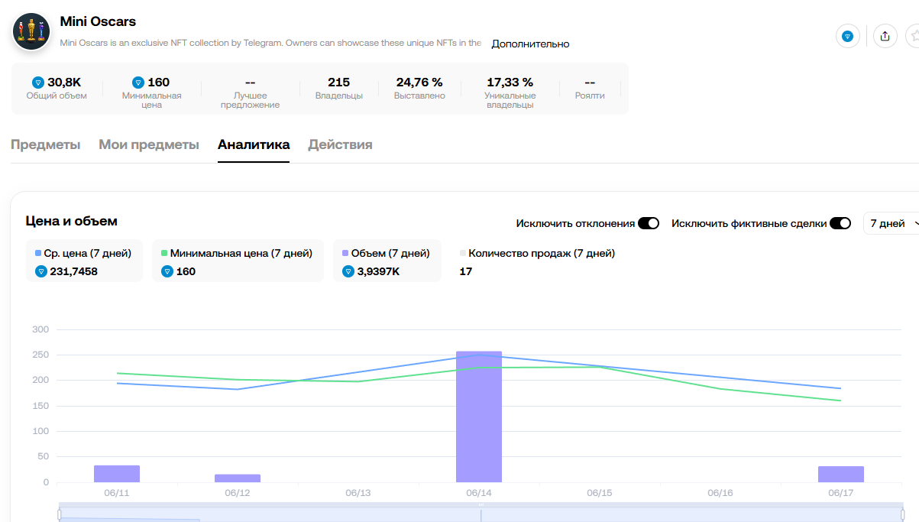919x522 pixels.
Task: Click left handle of chart range slider
Action: pos(60,514)
